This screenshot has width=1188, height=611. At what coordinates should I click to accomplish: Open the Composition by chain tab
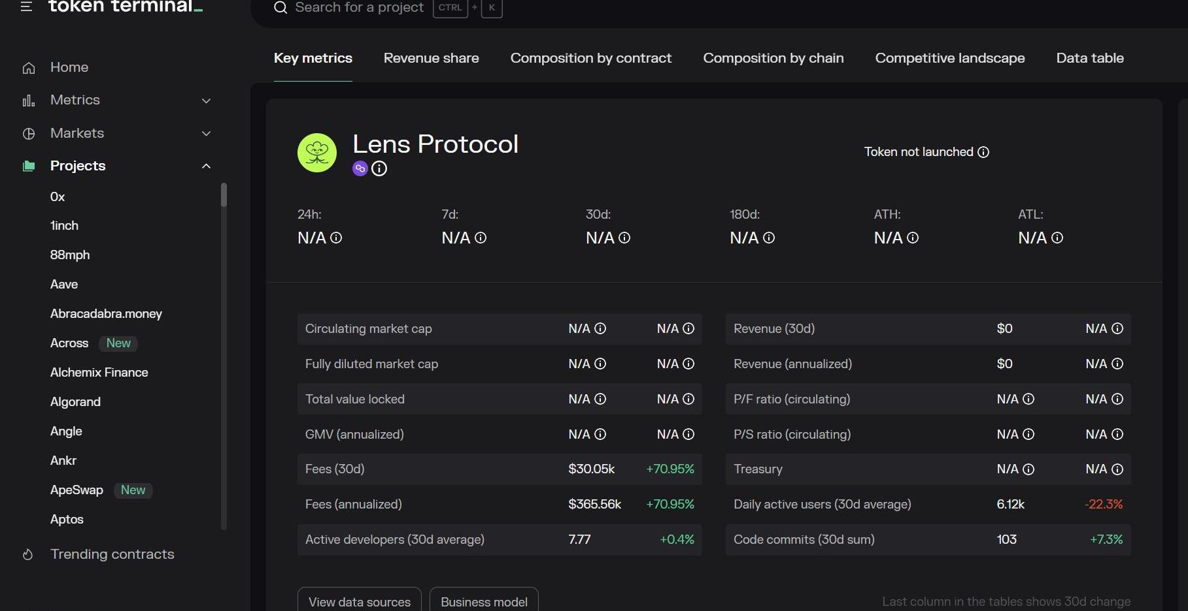click(773, 58)
